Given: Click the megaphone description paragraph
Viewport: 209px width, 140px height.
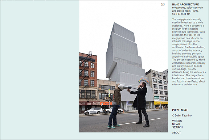Looking at the screenshot, I should pos(189,52).
